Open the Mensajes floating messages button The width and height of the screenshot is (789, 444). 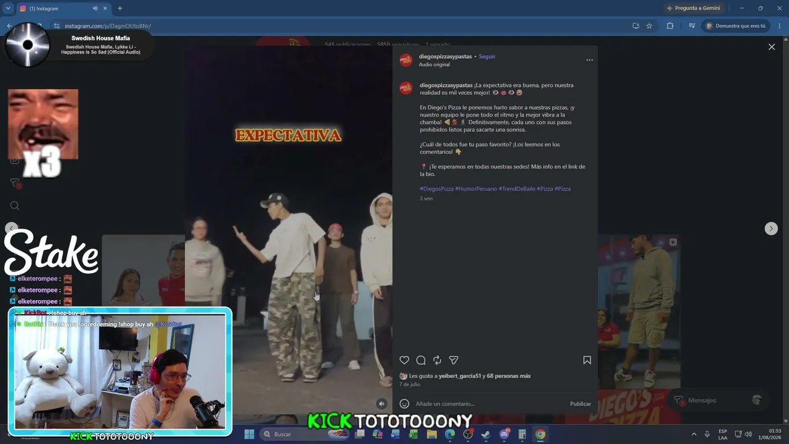(x=717, y=400)
